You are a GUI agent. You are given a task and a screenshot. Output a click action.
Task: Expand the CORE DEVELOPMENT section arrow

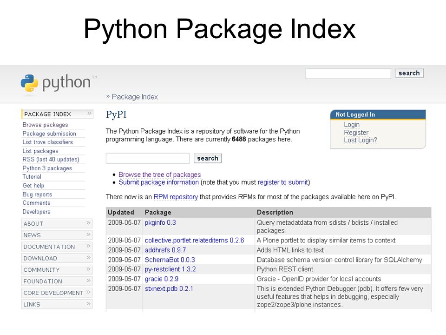88,292
